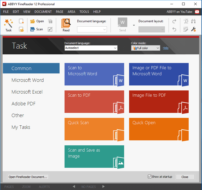Open the FILE menu
Image resolution: width=202 pixels, height=190 pixels.
click(6, 12)
